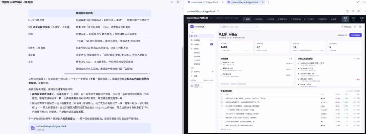366x134 pixels.
Task: Click the 创作台 sidebar item
Action: pos(202,49)
